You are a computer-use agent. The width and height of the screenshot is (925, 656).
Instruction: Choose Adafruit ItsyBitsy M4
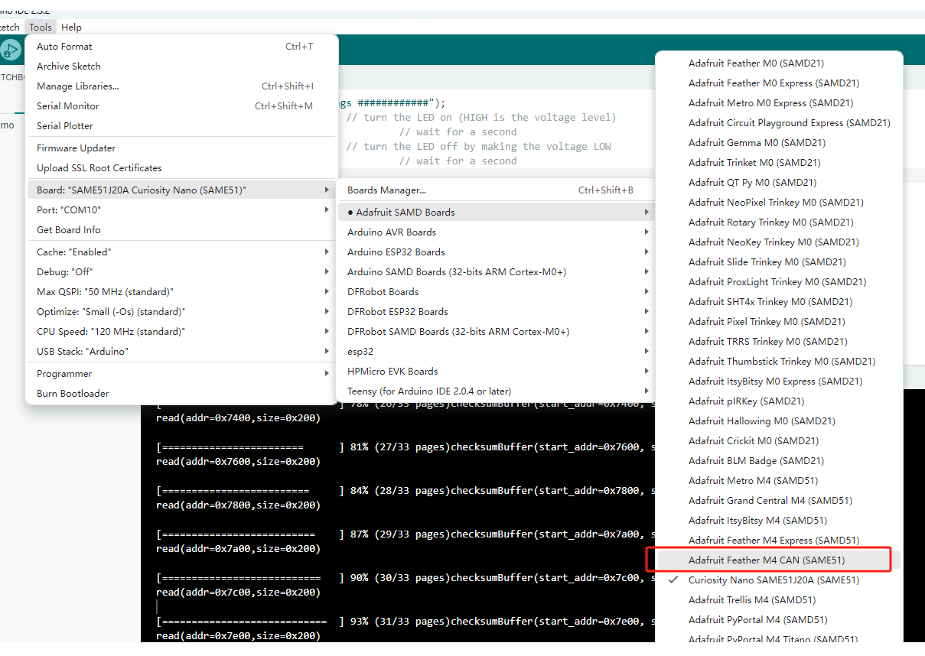pyautogui.click(x=779, y=521)
